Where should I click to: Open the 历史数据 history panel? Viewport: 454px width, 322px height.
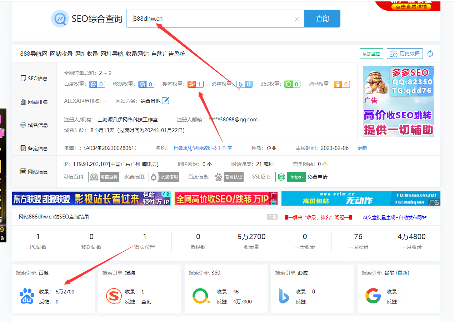click(405, 54)
